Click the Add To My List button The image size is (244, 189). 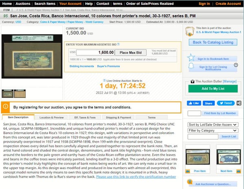coord(213,89)
